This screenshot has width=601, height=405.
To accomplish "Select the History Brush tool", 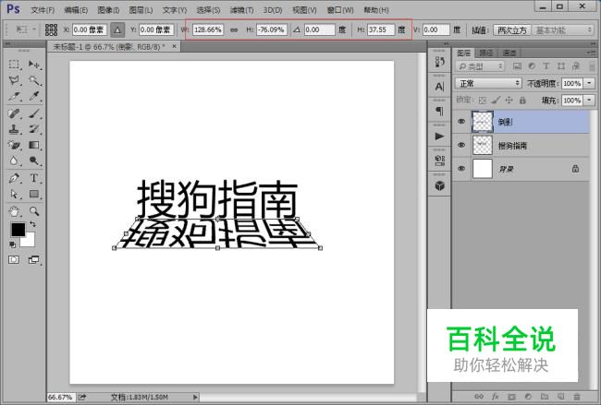I will (x=34, y=129).
